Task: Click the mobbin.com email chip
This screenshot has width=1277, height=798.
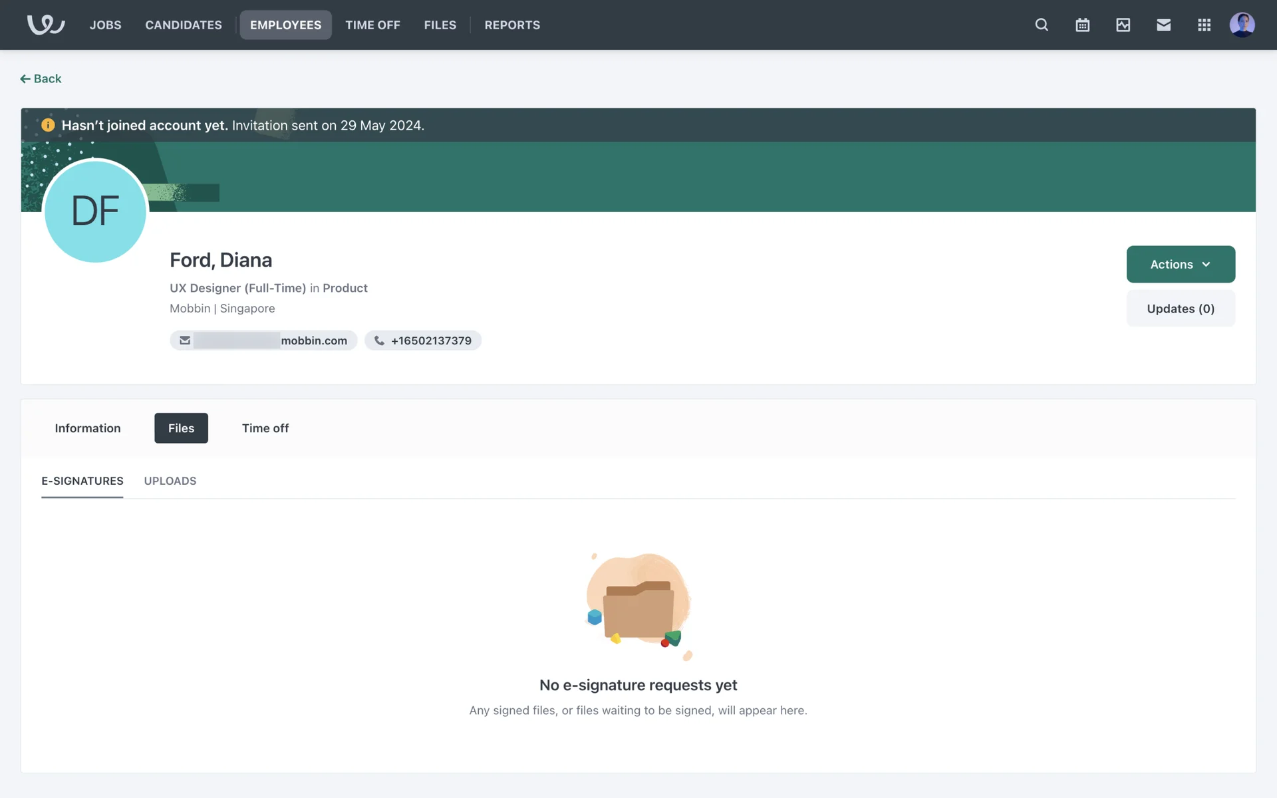Action: [263, 340]
